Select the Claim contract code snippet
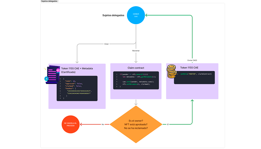Image resolution: width=261 pixels, height=149 pixels. pos(136,80)
